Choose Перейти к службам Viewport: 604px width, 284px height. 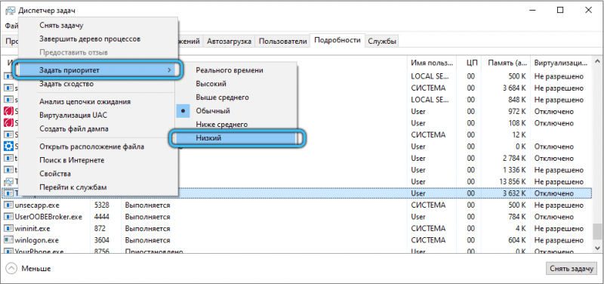tap(72, 187)
